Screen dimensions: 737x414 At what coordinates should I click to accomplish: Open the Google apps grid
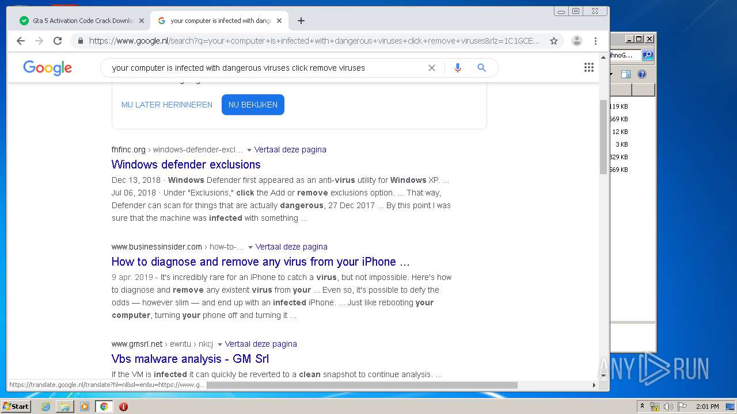pos(589,68)
